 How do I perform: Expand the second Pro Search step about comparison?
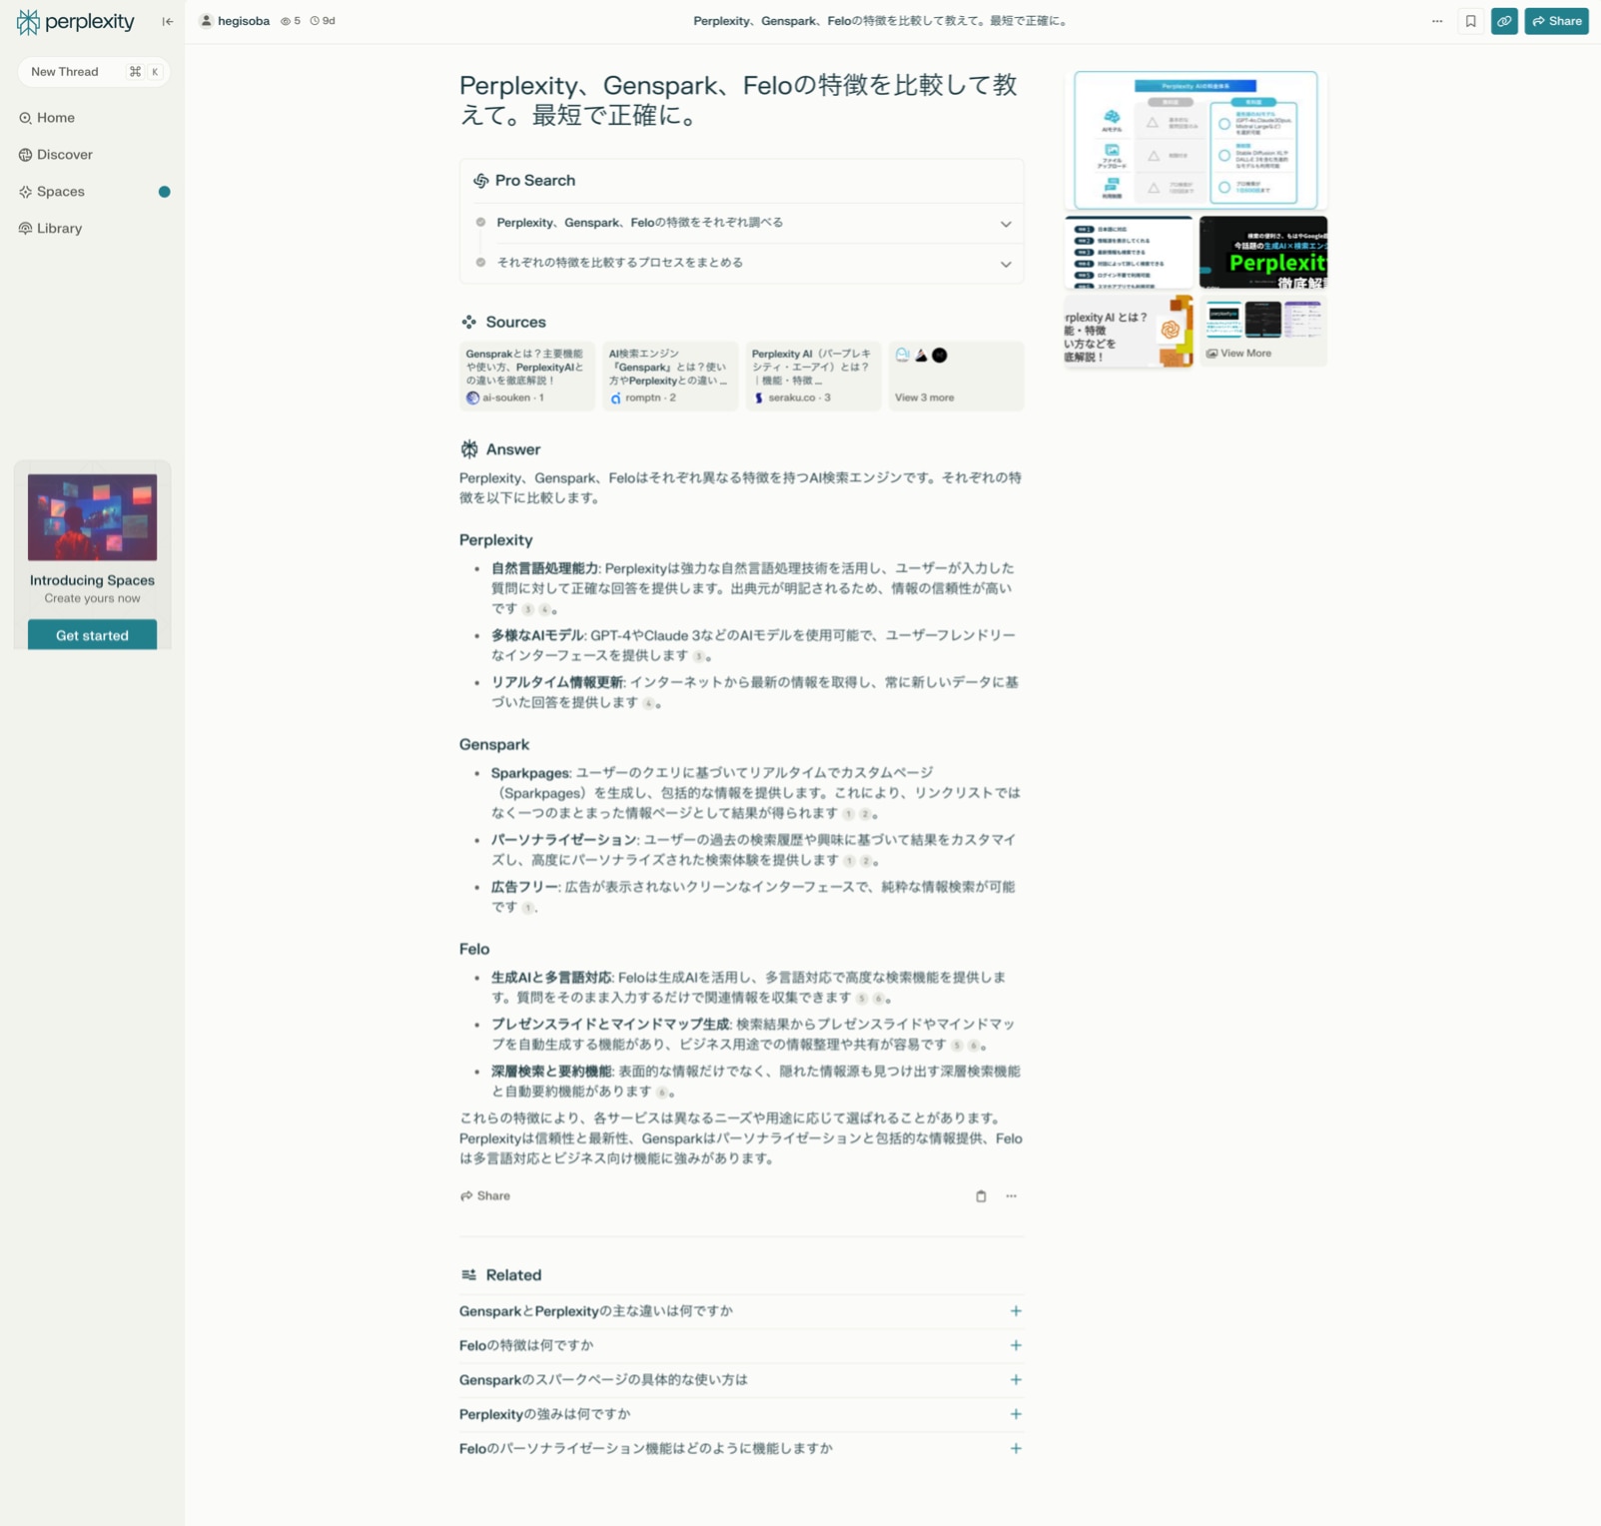(x=742, y=263)
